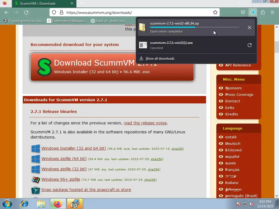Select the ScummVM :: Downloads tab
Screen dimensions: 279x209
[44, 4]
